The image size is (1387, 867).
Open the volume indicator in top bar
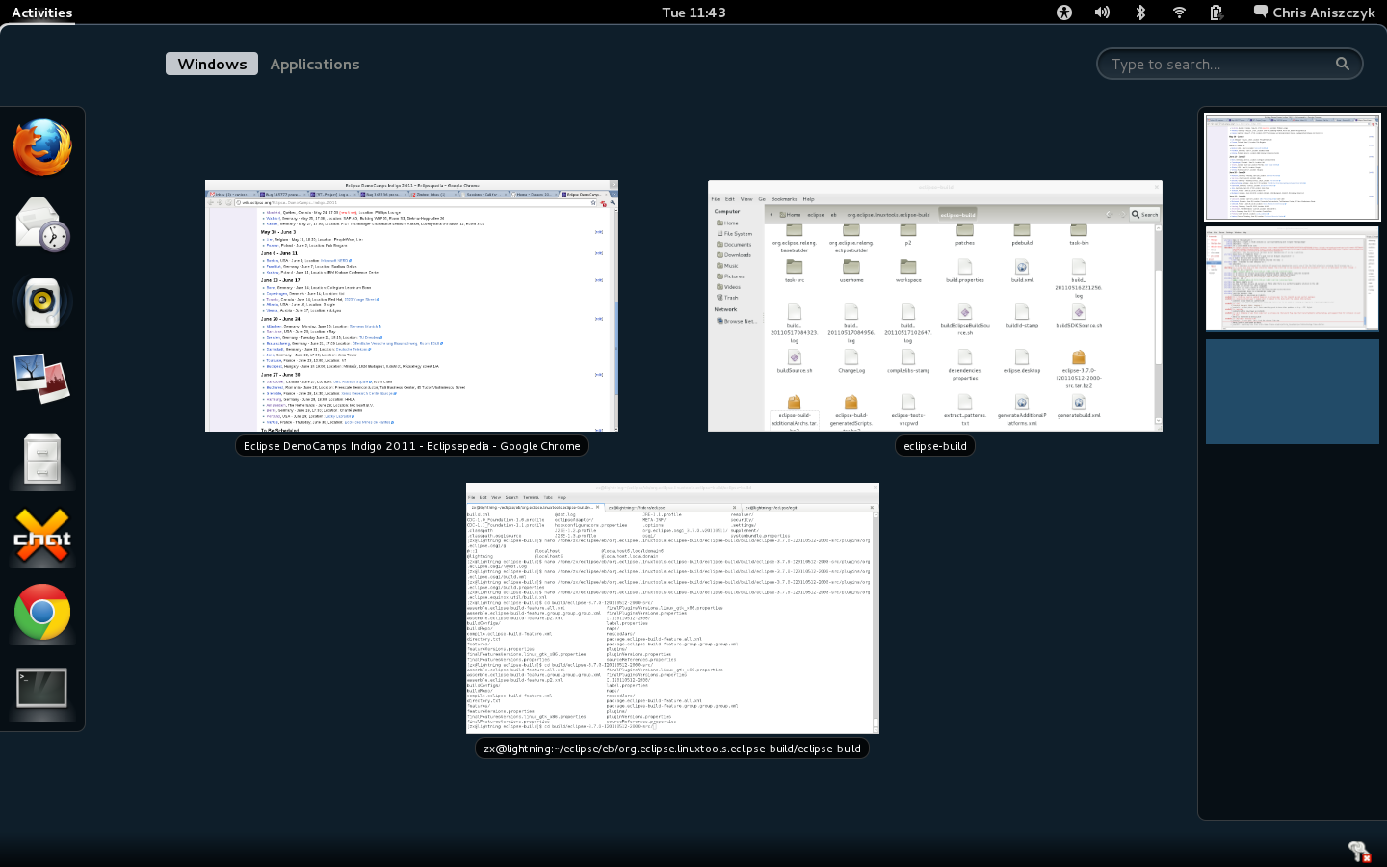coord(1103,13)
